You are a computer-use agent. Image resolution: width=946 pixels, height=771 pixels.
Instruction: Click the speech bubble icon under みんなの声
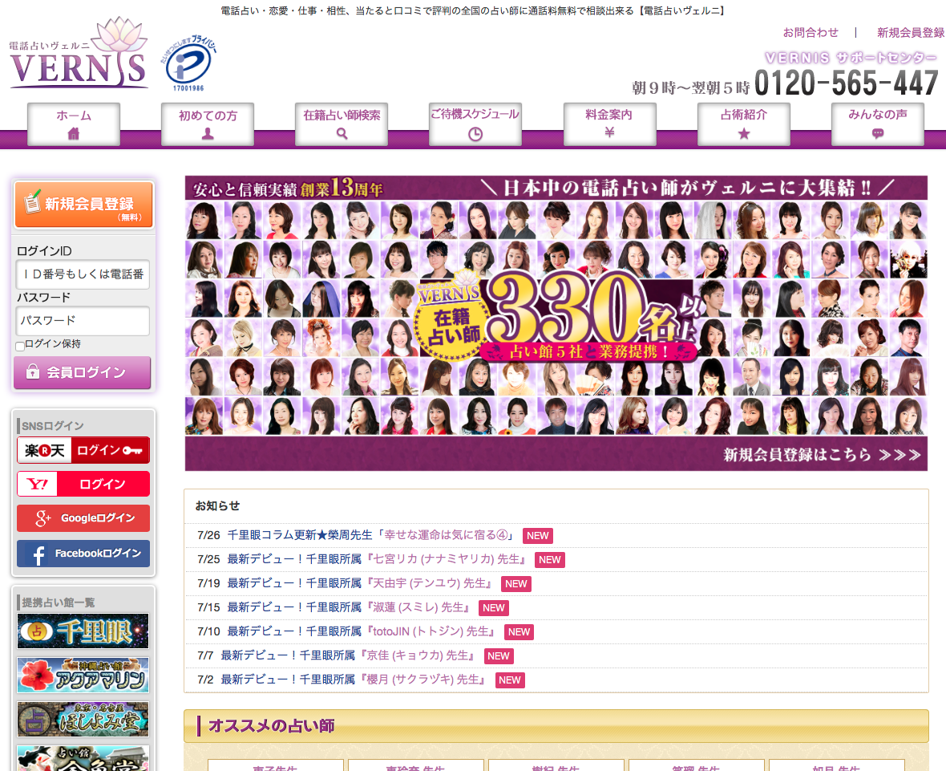pos(878,133)
